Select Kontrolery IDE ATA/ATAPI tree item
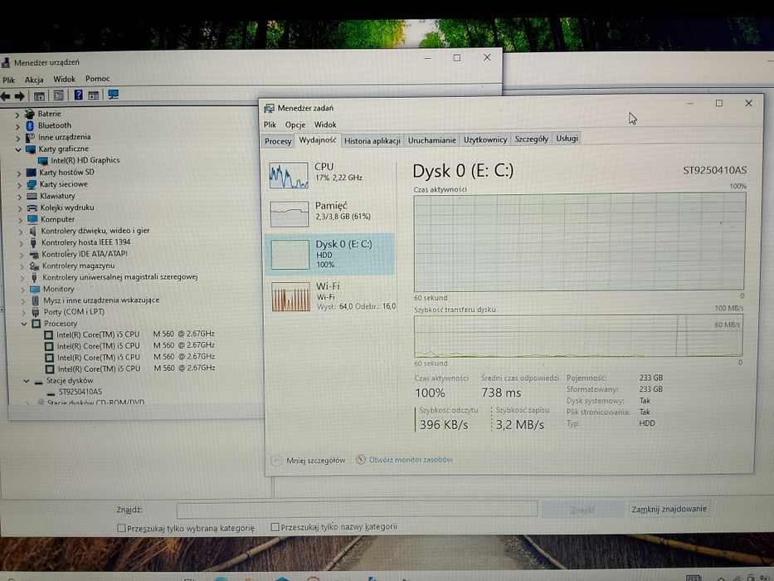 [x=85, y=254]
